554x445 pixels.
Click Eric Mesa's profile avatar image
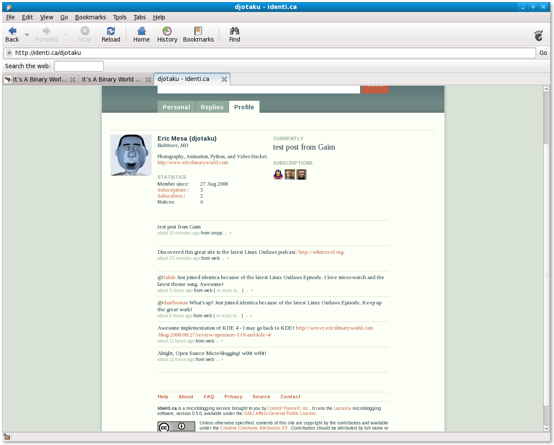click(131, 155)
